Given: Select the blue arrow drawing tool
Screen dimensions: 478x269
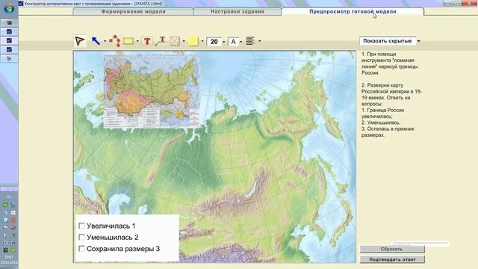Looking at the screenshot, I should [96, 41].
